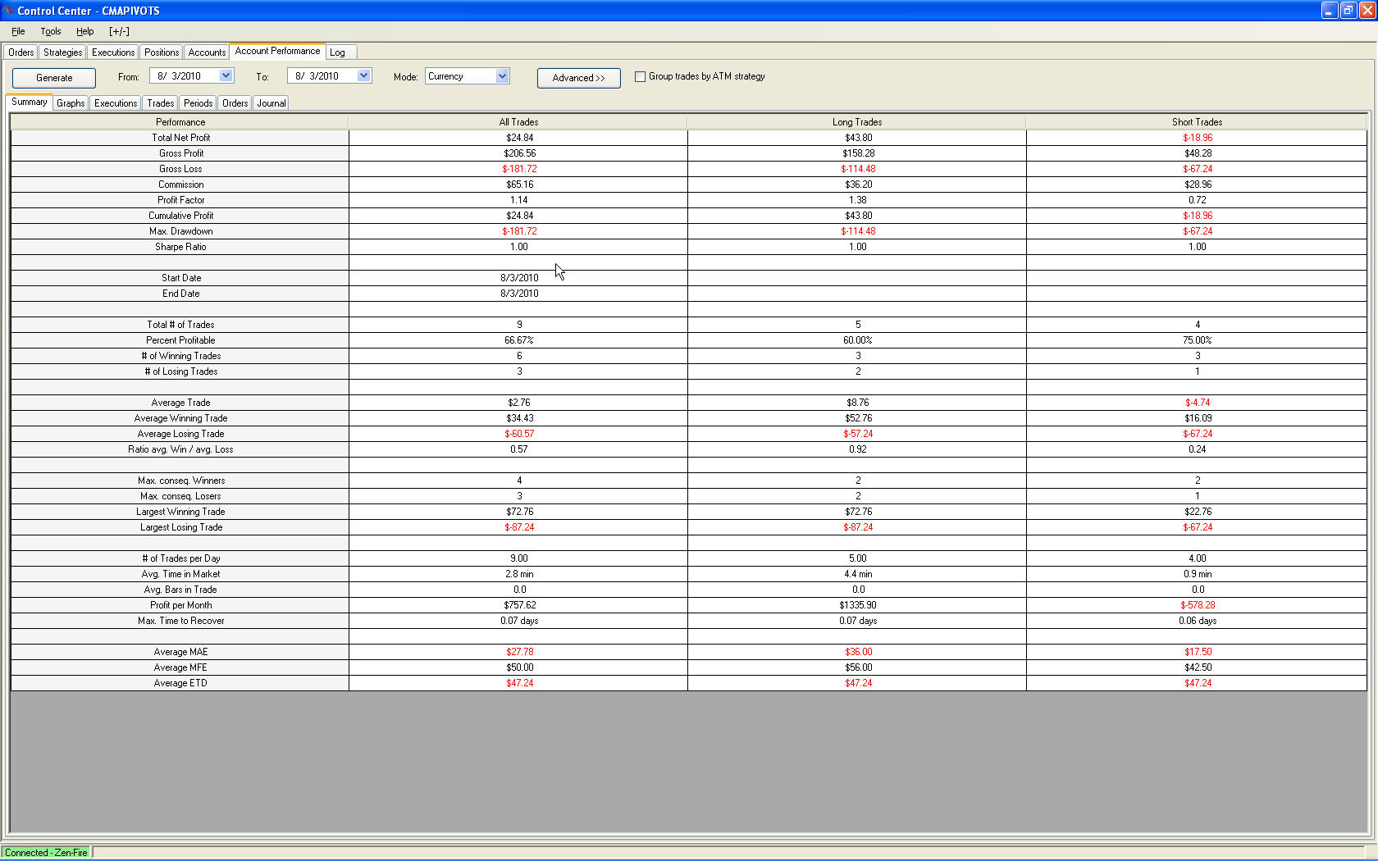Select the Max. Drawdown row label
This screenshot has width=1378, height=861.
tap(180, 231)
